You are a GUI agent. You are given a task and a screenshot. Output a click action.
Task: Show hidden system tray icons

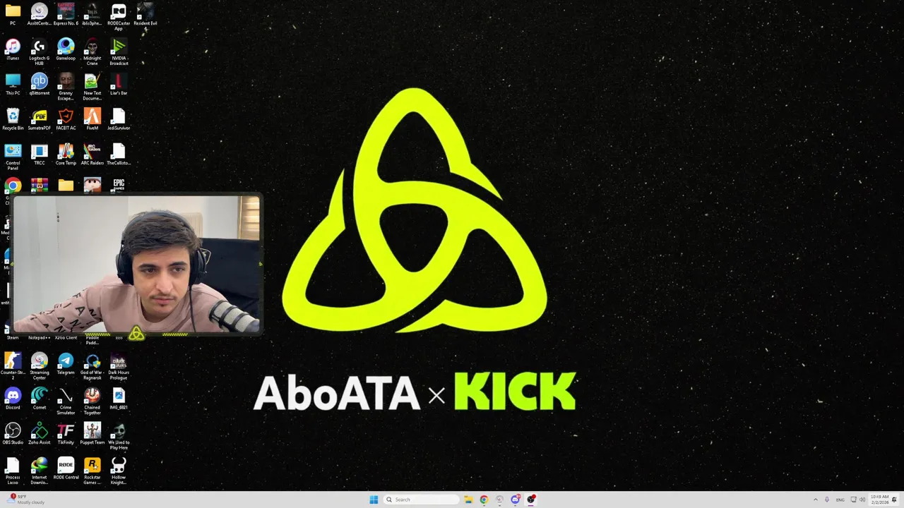(x=816, y=500)
